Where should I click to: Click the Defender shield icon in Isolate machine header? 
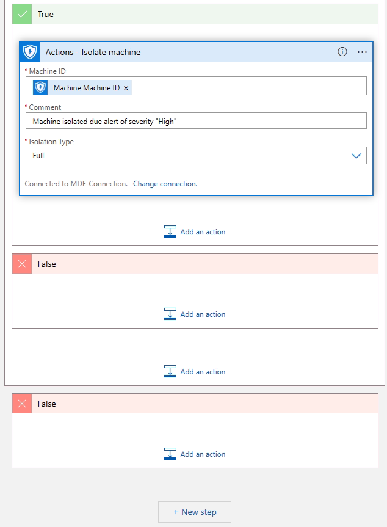[30, 52]
